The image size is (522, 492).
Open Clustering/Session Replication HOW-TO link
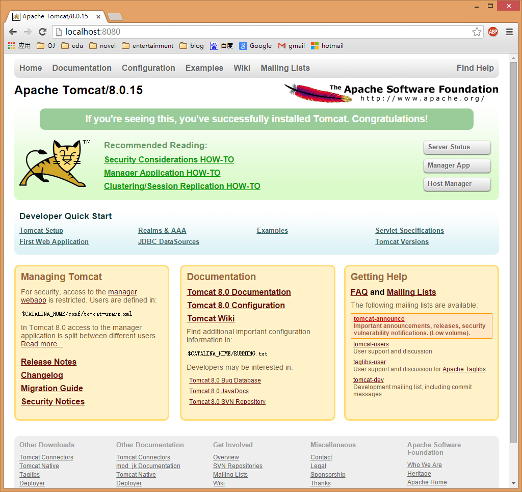pos(182,186)
